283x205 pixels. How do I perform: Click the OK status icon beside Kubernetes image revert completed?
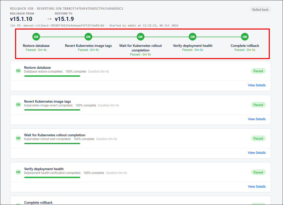pyautogui.click(x=18, y=105)
